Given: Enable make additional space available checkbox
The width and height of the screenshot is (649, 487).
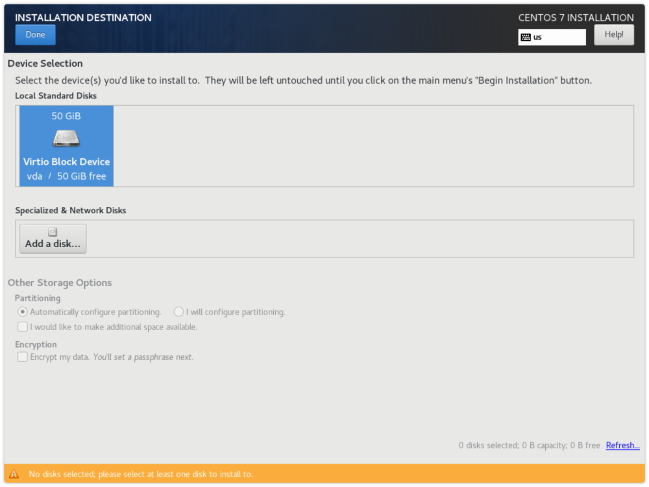Looking at the screenshot, I should pyautogui.click(x=22, y=327).
